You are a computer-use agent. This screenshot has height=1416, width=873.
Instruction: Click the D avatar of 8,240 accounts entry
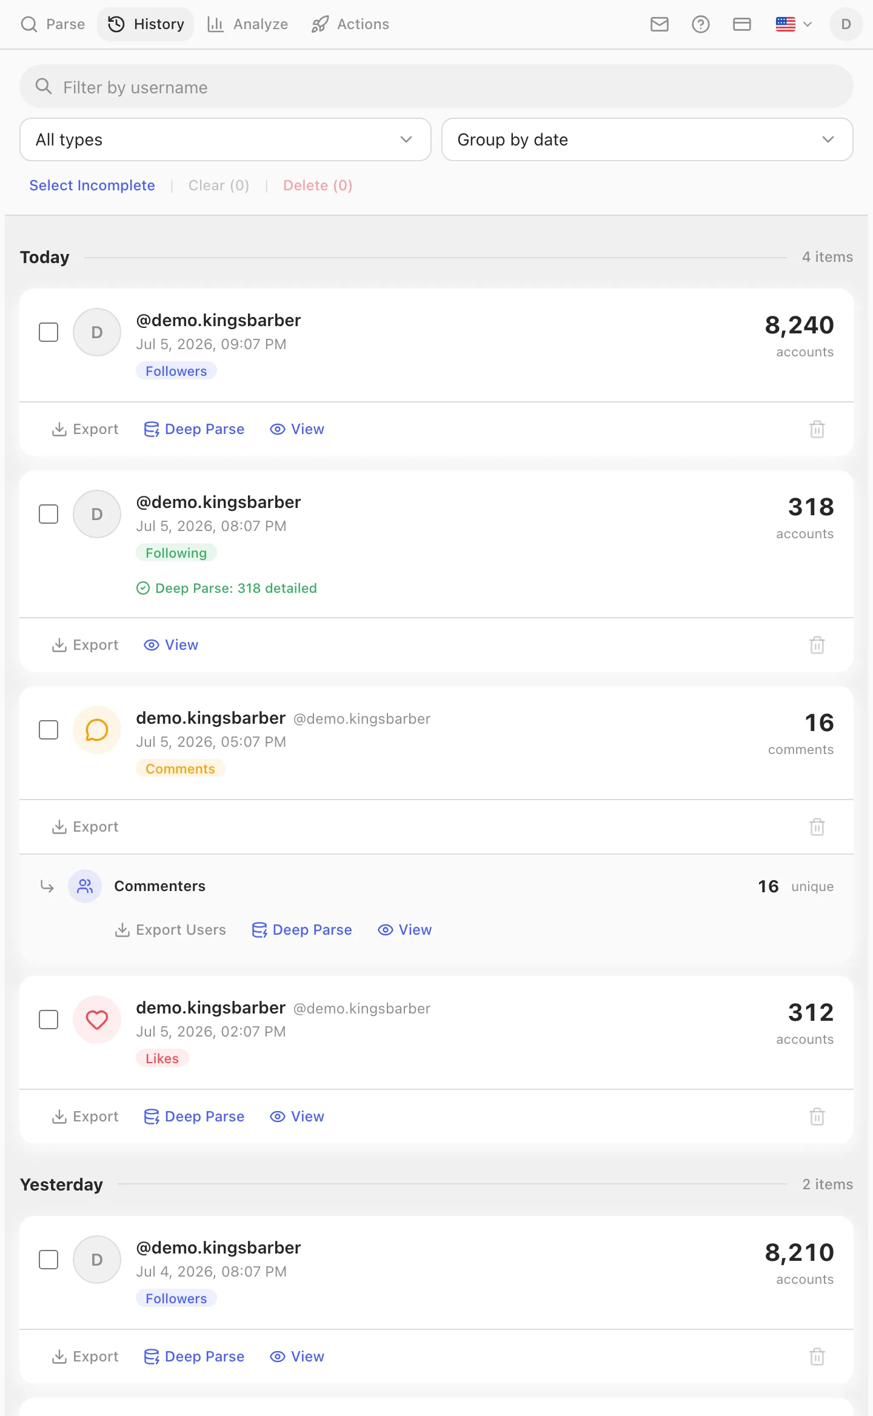pos(97,332)
